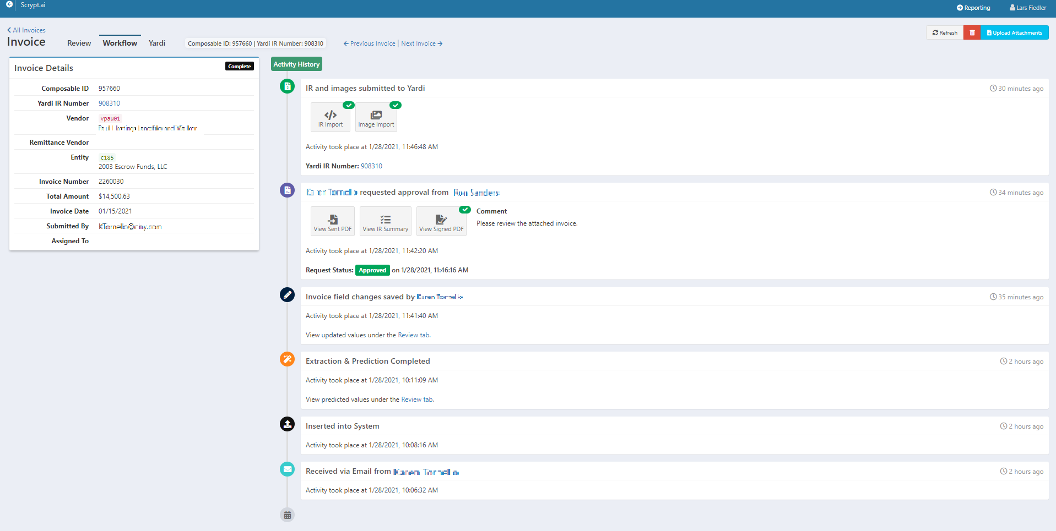Image resolution: width=1056 pixels, height=531 pixels.
Task: Click the Upload Attachments button
Action: point(1014,32)
